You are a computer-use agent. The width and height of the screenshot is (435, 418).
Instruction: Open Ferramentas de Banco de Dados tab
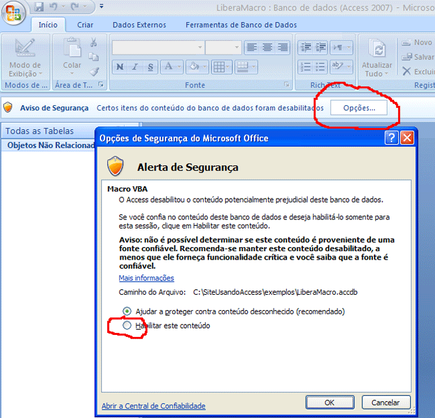[x=241, y=25]
